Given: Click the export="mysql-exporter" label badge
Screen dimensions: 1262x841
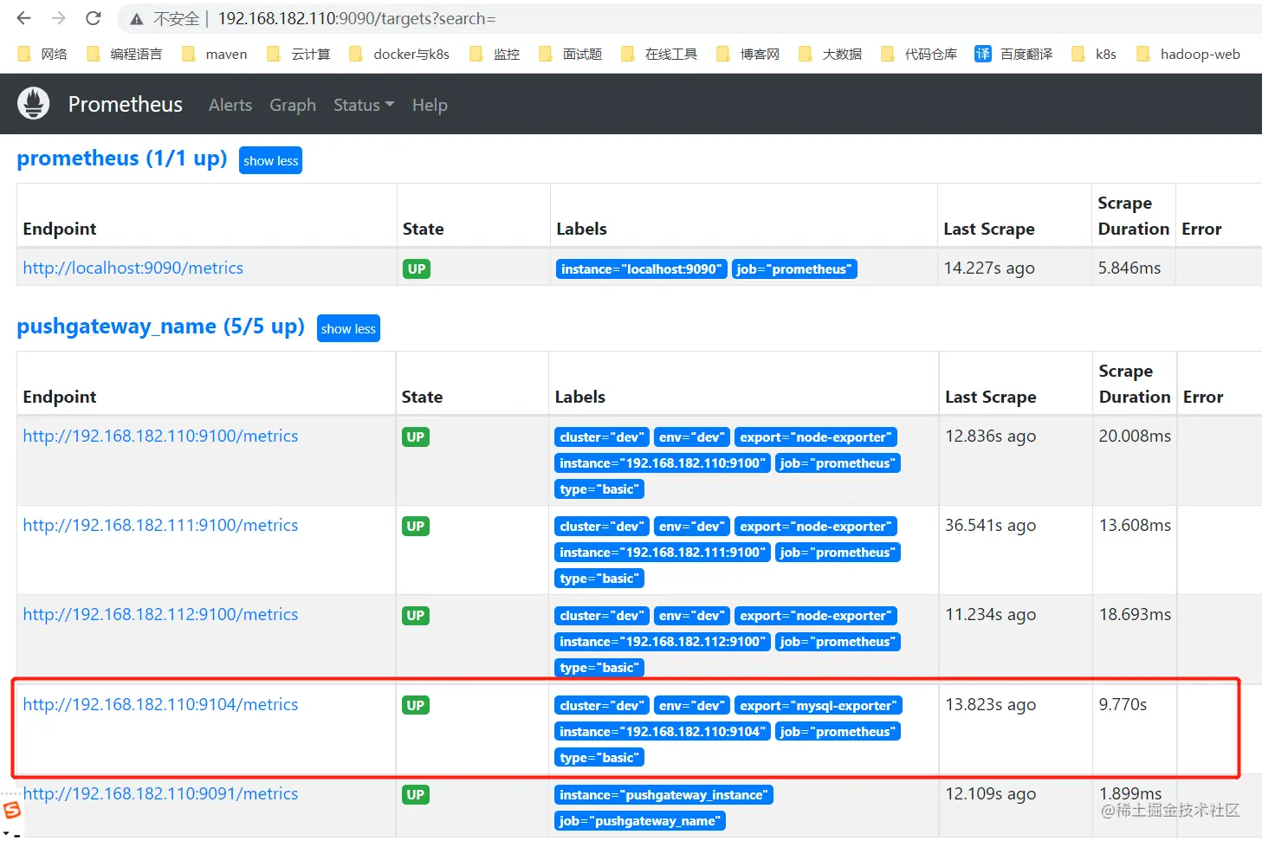Looking at the screenshot, I should pos(819,706).
